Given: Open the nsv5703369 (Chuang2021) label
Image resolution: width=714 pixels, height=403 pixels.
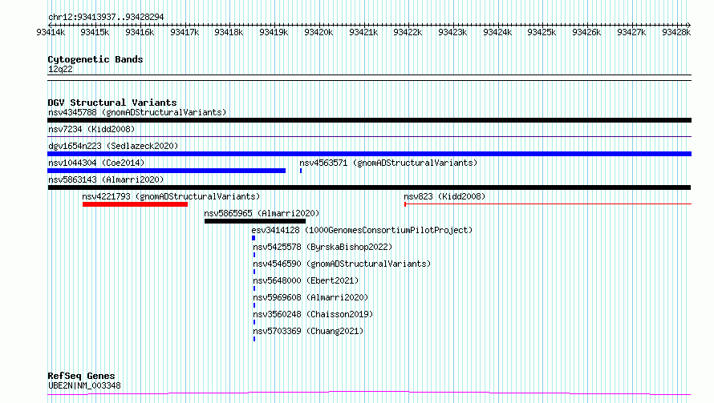Looking at the screenshot, I should coord(308,331).
